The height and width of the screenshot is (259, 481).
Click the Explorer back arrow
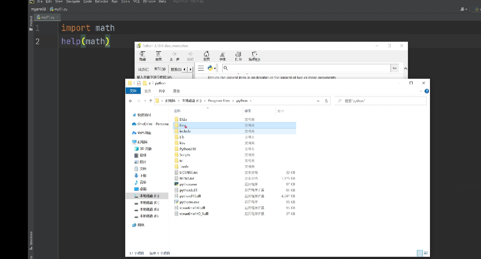tap(131, 101)
